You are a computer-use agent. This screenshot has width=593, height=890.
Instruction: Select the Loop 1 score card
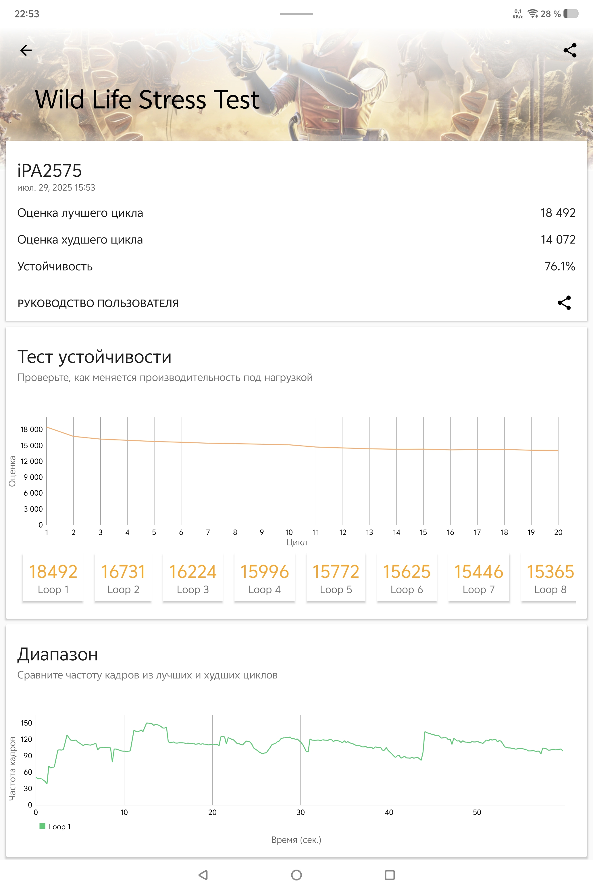53,578
